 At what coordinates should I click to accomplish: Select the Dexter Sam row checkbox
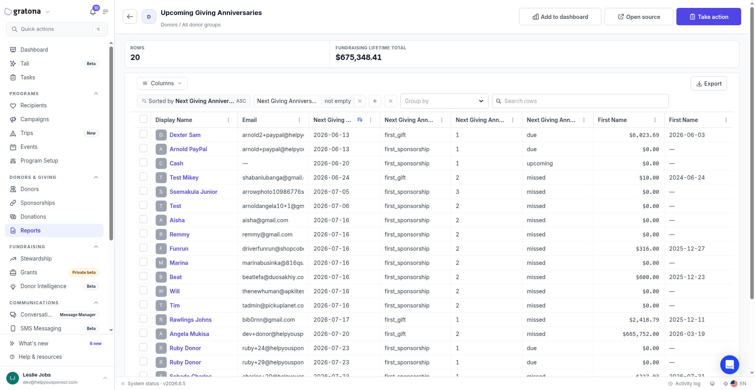(x=143, y=134)
